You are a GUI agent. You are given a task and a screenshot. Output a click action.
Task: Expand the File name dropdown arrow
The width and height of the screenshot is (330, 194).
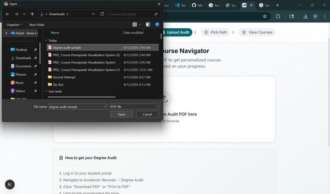click(105, 107)
